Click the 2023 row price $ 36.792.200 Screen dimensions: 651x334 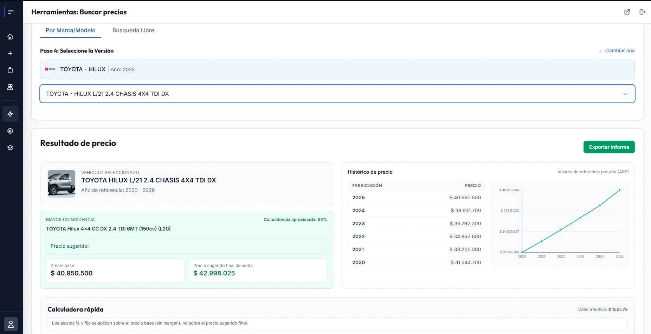(x=465, y=223)
